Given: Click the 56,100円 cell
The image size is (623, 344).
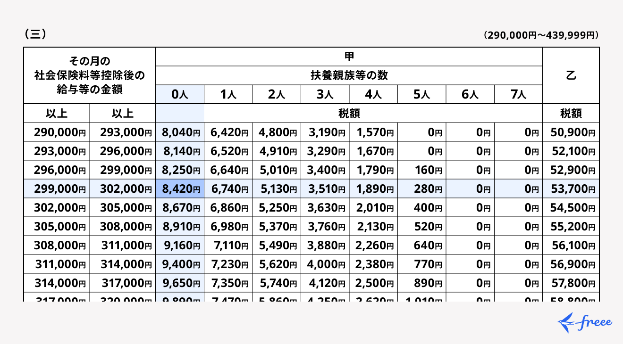Looking at the screenshot, I should point(571,246).
